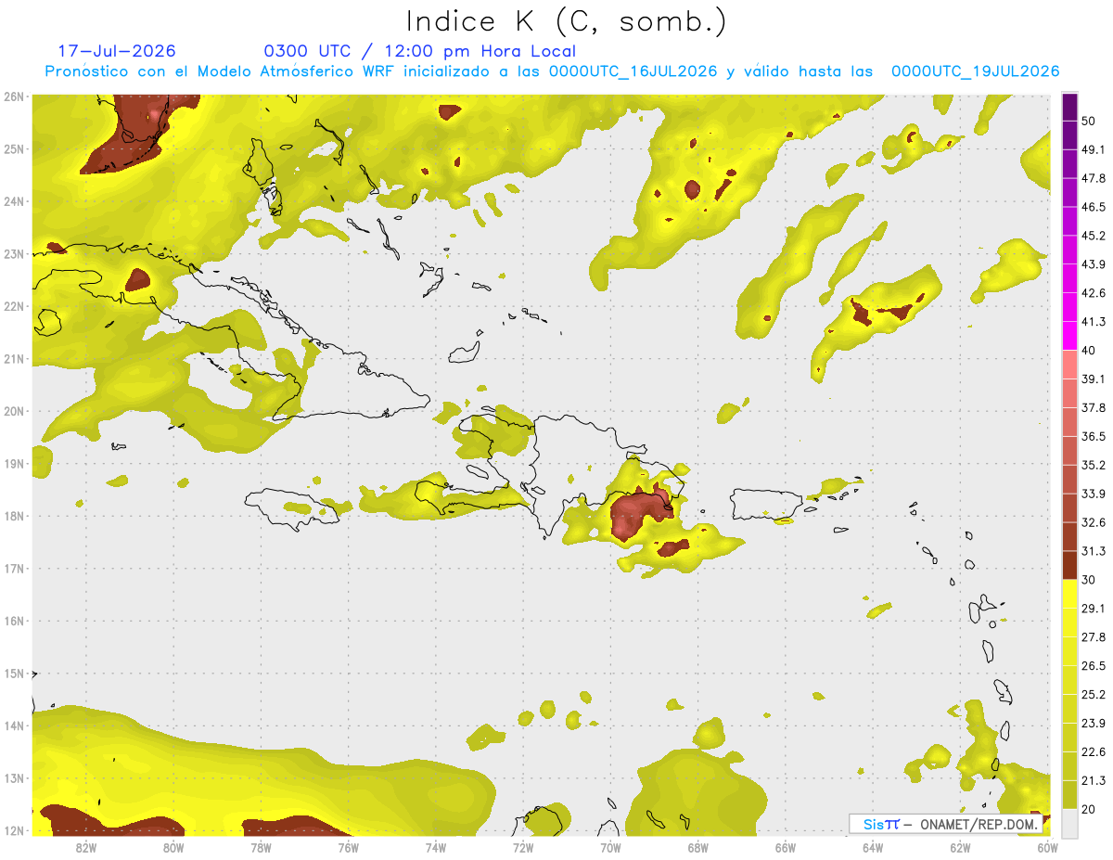The width and height of the screenshot is (1113, 860).
Task: Click latitude axis label '20N'
Action: pos(14,411)
